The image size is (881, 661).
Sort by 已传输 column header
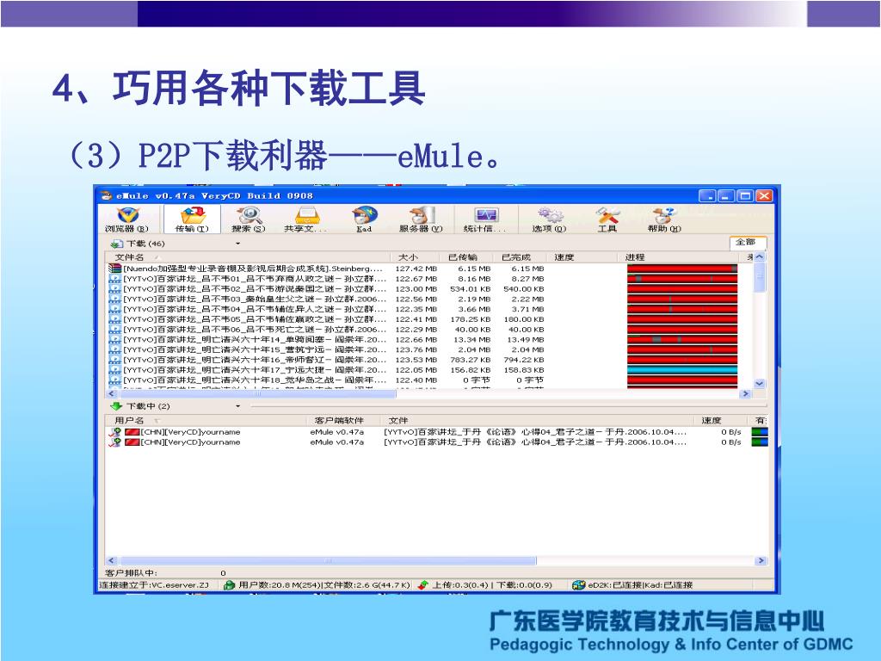pos(466,257)
